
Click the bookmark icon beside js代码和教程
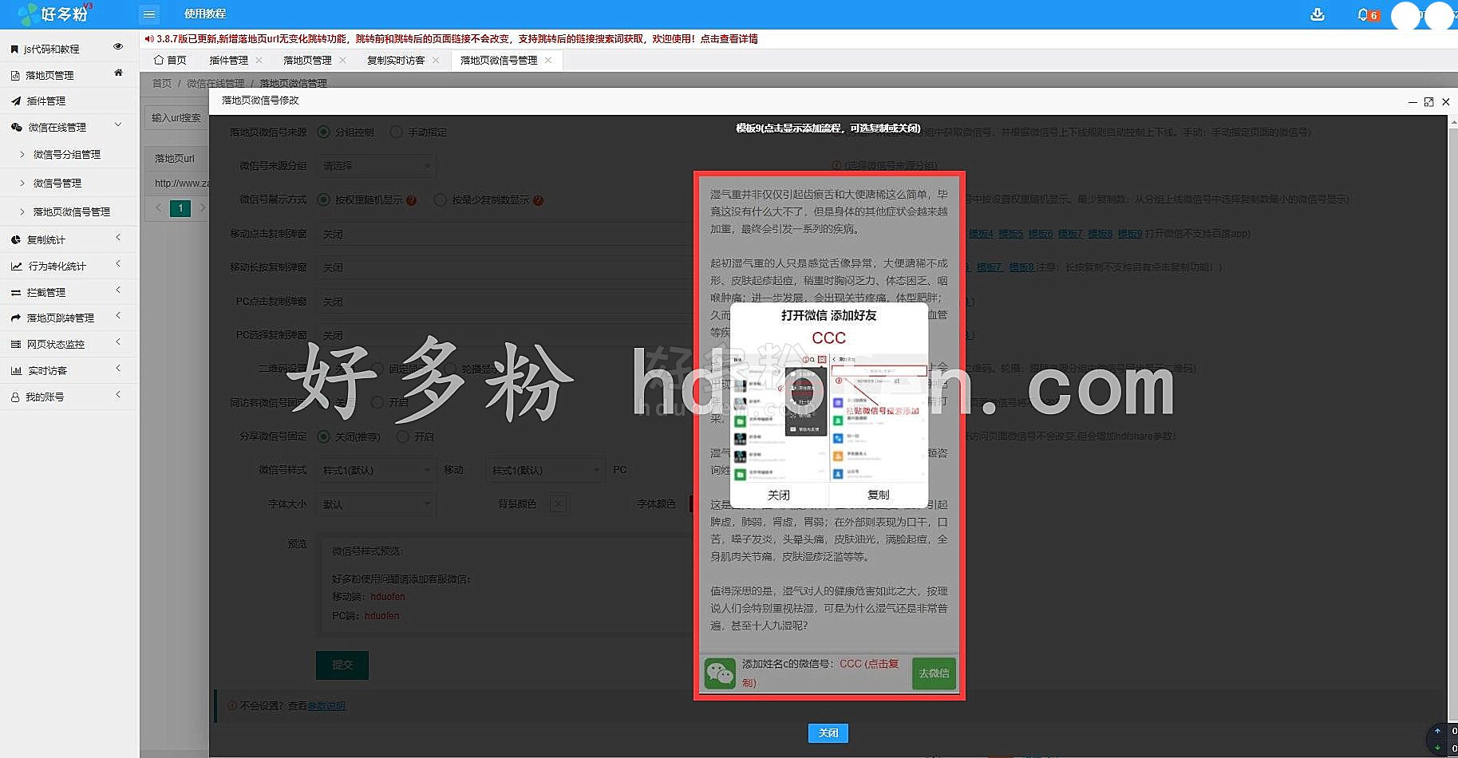pos(14,49)
